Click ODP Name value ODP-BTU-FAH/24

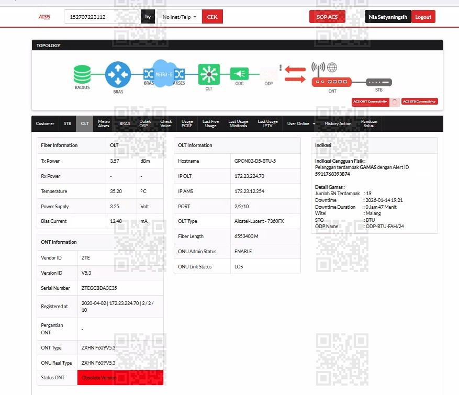tap(385, 227)
